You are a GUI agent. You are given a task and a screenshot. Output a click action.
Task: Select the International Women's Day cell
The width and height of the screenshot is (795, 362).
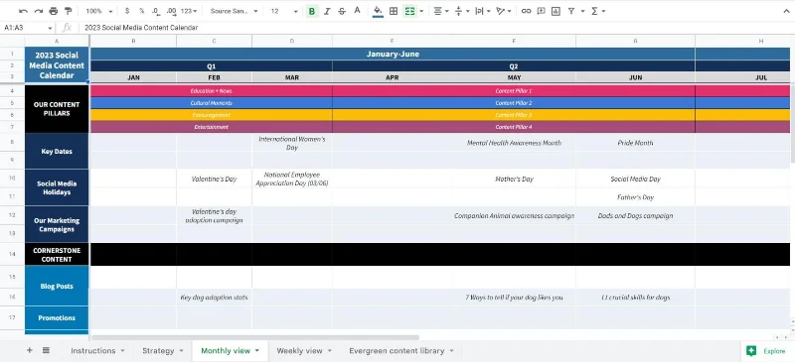pyautogui.click(x=292, y=143)
